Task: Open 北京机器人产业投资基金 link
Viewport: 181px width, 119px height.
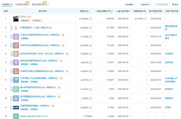Action: 171,80
